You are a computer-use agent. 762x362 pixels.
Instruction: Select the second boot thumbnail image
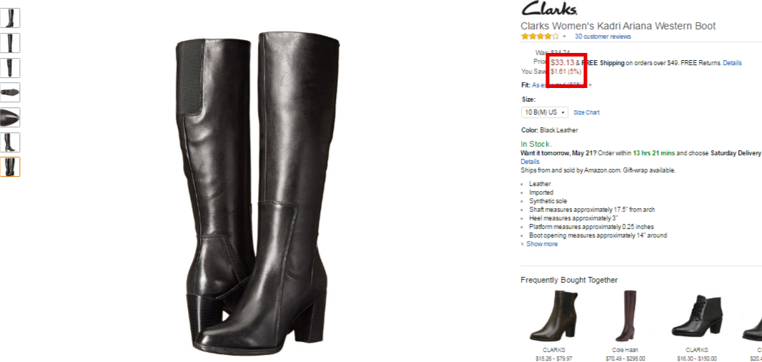point(10,43)
